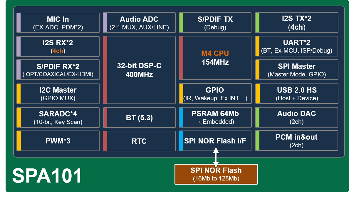The image size is (349, 199).
Task: Select the I2S TX*2 block
Action: [x=296, y=23]
